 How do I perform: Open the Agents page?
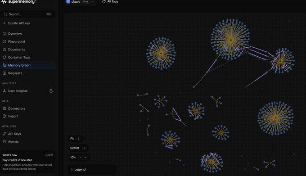click(x=28, y=141)
